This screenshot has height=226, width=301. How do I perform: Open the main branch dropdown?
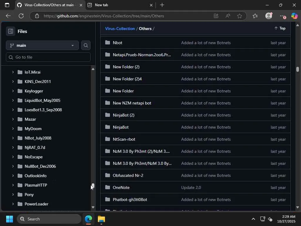point(42,45)
